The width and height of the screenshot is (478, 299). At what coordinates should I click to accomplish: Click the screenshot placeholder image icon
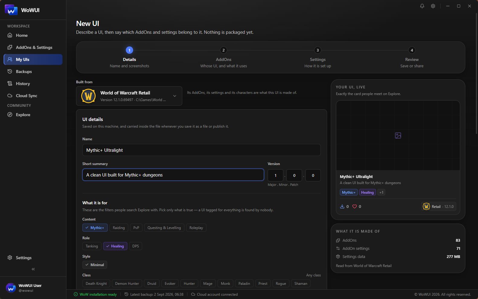(398, 135)
